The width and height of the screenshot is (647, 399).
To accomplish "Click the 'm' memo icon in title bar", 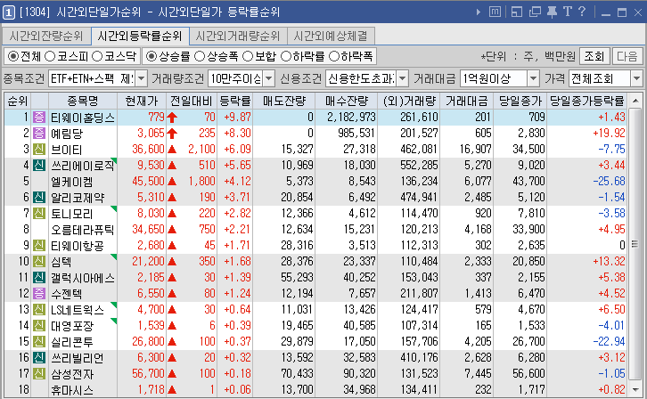I will pos(495,12).
